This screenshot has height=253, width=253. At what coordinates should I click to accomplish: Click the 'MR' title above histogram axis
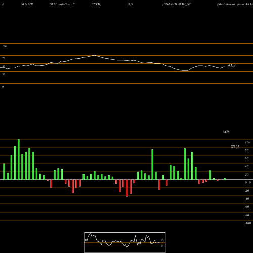226,132
